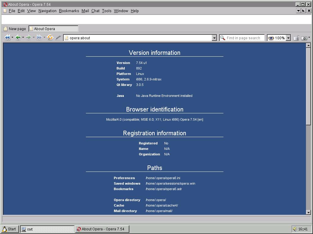Viewport: 313px width, 234px height.
Task: Click the Registered value No
Action: [x=166, y=143]
